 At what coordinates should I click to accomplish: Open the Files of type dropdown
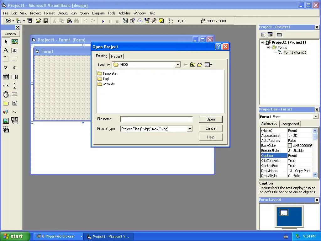pyautogui.click(x=190, y=129)
